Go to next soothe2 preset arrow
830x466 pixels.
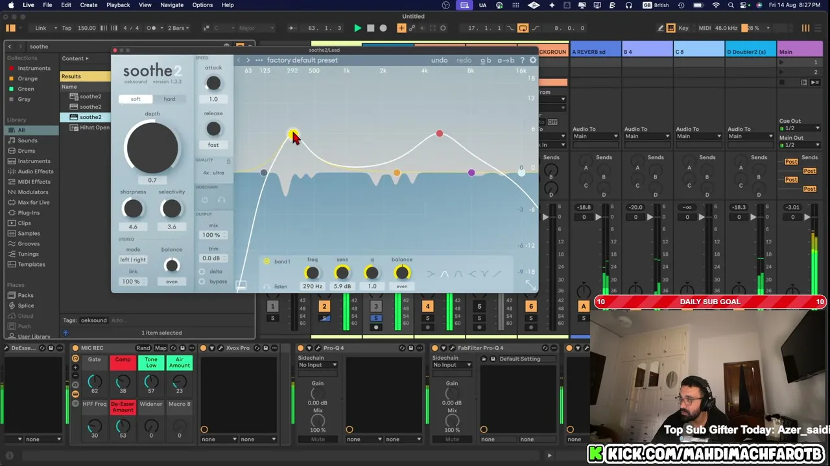tap(248, 60)
